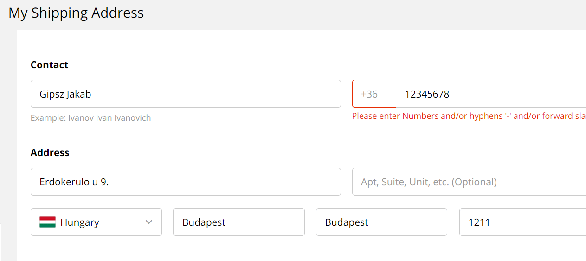Screen dimensions: 586x261
Task: Select the Contact section heading
Action: pyautogui.click(x=49, y=65)
